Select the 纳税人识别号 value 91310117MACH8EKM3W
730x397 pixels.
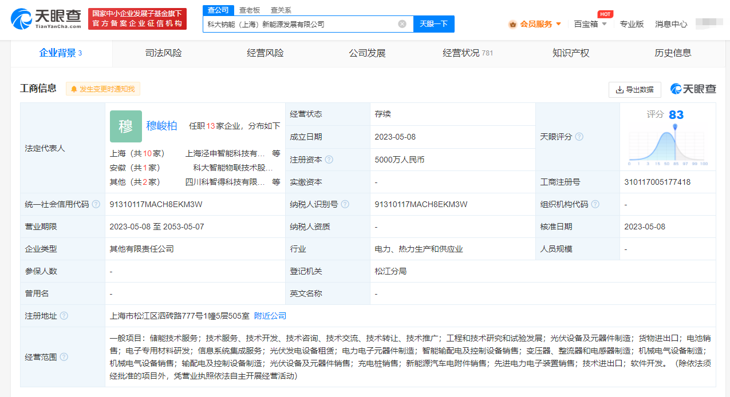[x=421, y=204]
